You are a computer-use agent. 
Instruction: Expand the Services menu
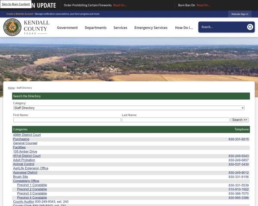click(120, 27)
